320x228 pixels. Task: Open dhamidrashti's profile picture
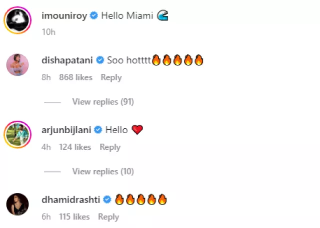point(18,204)
